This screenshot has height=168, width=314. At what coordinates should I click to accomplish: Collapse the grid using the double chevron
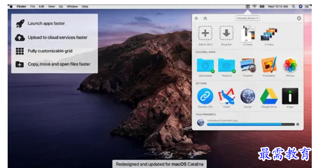point(205,19)
